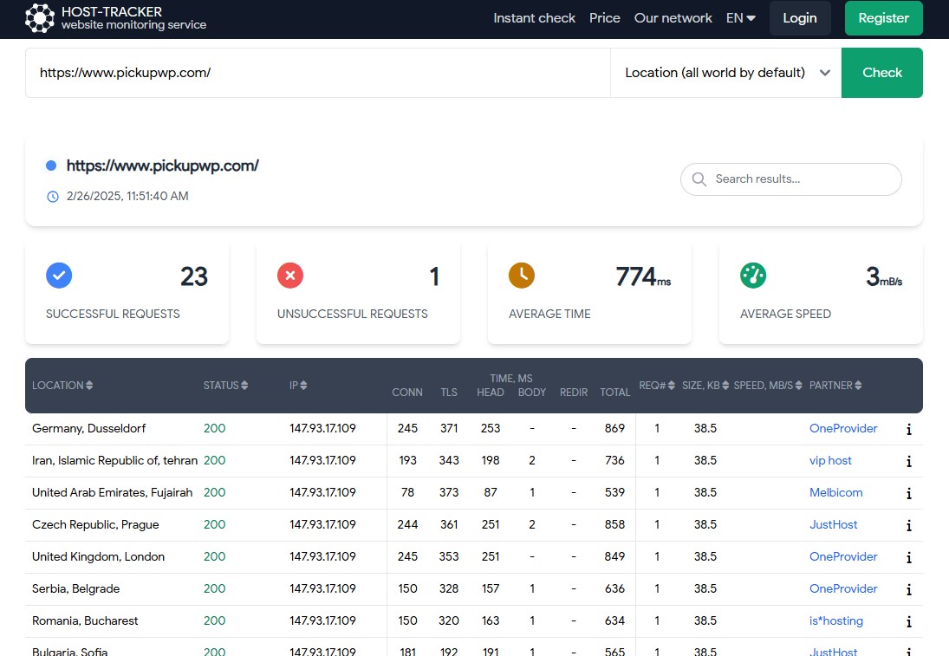
Task: Select the Germany, Dusseldorf location cell
Action: pyautogui.click(x=89, y=428)
